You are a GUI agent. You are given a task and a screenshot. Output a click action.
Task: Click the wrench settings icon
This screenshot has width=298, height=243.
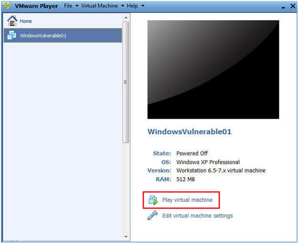(x=153, y=215)
